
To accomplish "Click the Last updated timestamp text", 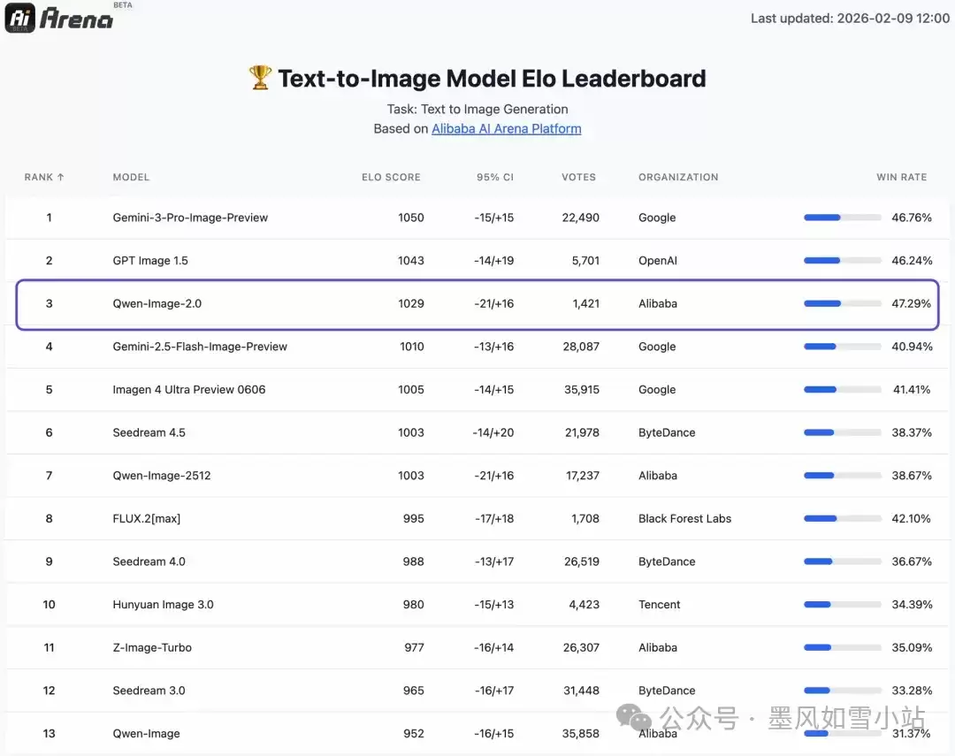I will point(849,19).
